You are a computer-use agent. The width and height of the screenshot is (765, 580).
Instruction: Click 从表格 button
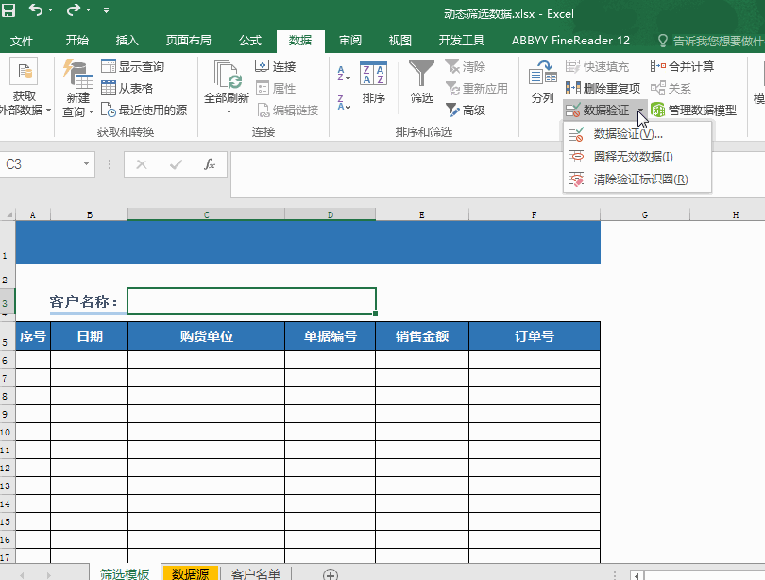127,88
